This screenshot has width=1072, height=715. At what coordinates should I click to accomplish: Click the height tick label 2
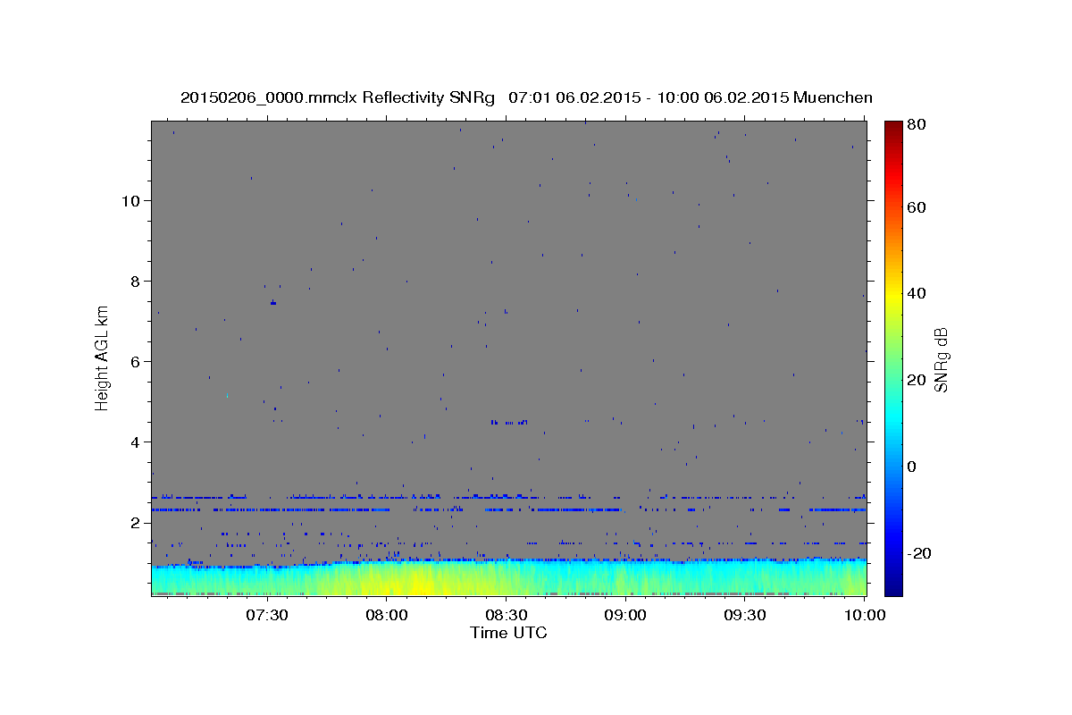(x=137, y=522)
